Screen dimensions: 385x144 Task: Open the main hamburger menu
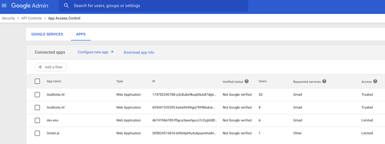pos(4,5)
